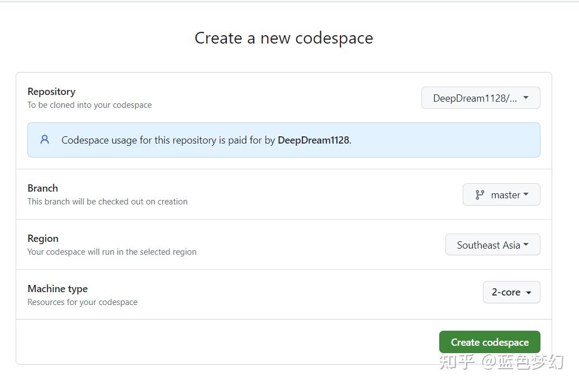Click the "Create a new codespace" heading
Viewport: 579px width, 386px height.
pos(283,38)
